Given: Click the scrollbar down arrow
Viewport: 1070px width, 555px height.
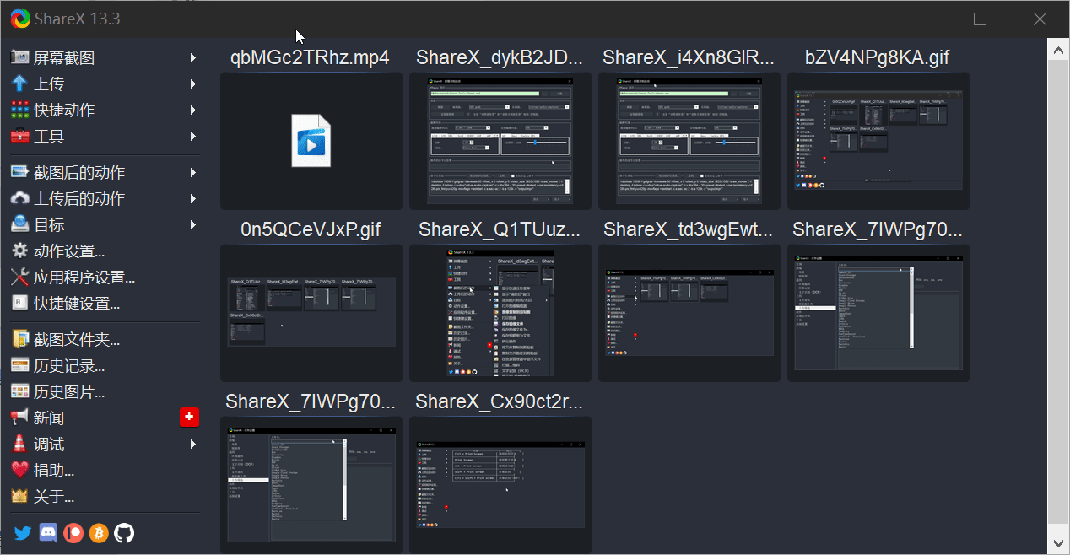Looking at the screenshot, I should 1057,543.
